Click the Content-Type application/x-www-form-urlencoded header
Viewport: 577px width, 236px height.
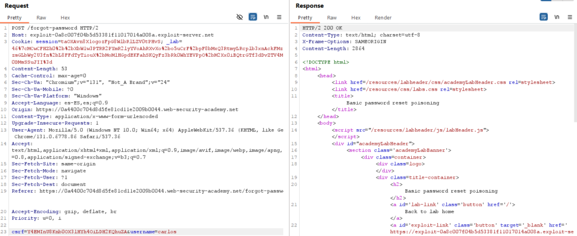(85, 116)
